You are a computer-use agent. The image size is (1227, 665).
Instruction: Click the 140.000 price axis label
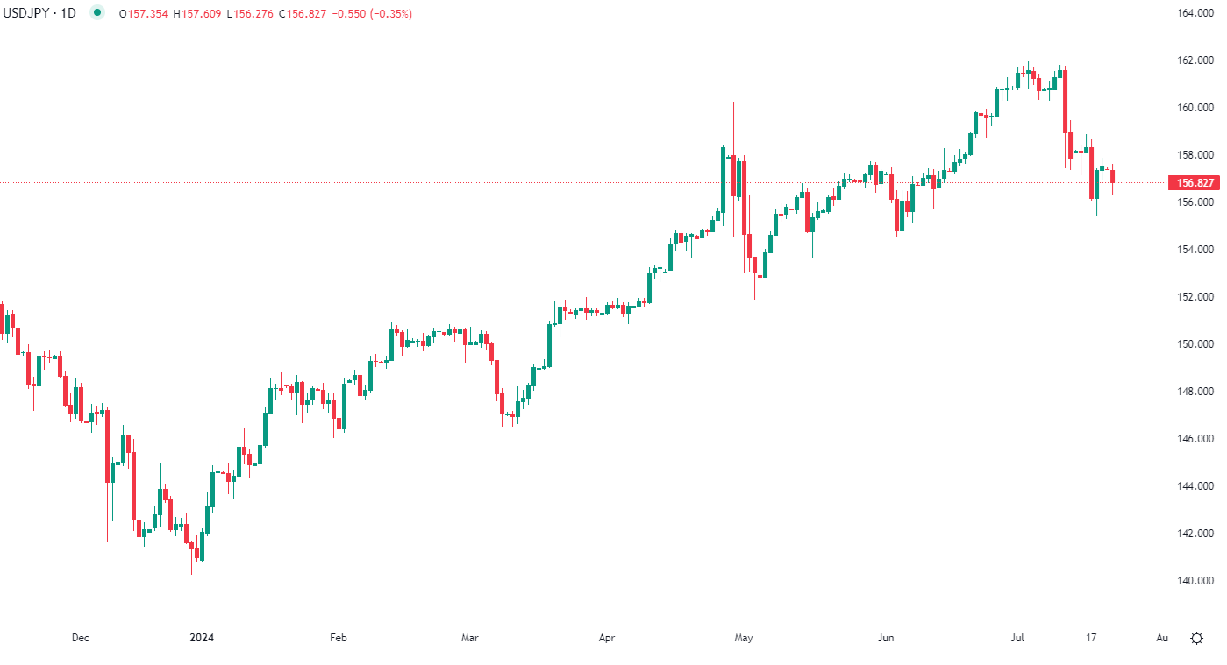tap(1196, 581)
